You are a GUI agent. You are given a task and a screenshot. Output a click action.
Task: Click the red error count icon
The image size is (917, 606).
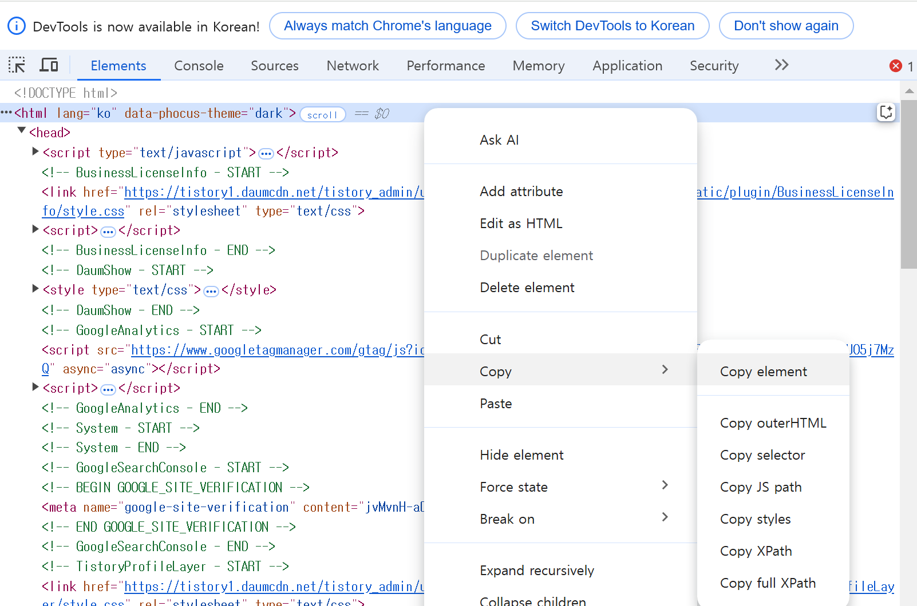pos(896,66)
